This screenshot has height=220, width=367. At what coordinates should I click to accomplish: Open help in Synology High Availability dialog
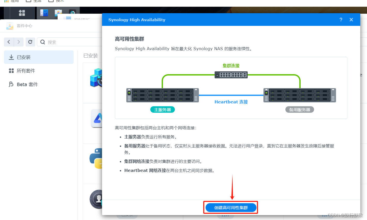[x=341, y=20]
